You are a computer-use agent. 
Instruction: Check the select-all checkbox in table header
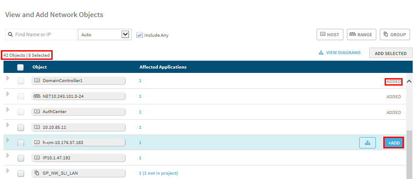20,67
